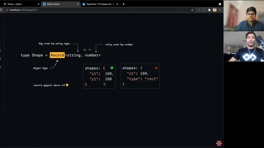
Task: Open the Chrome profile avatar
Action: (x=214, y=10)
